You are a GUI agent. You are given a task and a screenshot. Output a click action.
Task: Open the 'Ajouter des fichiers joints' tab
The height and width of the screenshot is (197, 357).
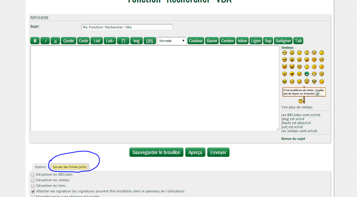click(69, 167)
